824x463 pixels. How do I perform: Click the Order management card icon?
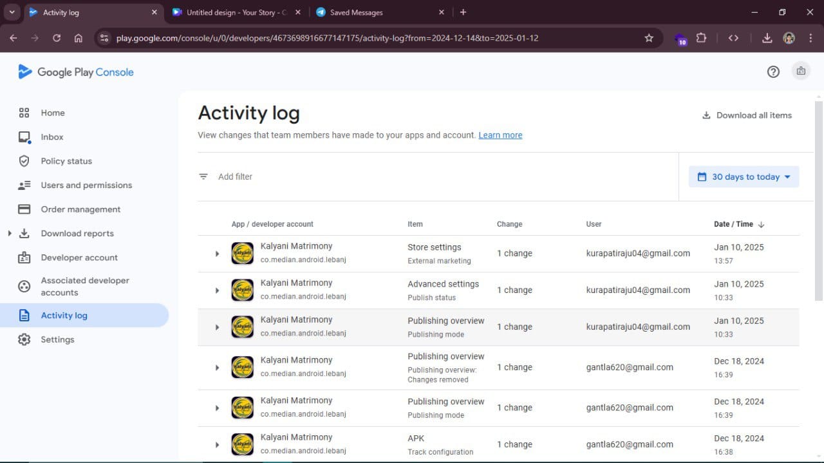24,209
